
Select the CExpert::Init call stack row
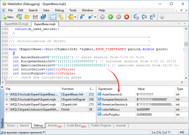(x=50, y=105)
